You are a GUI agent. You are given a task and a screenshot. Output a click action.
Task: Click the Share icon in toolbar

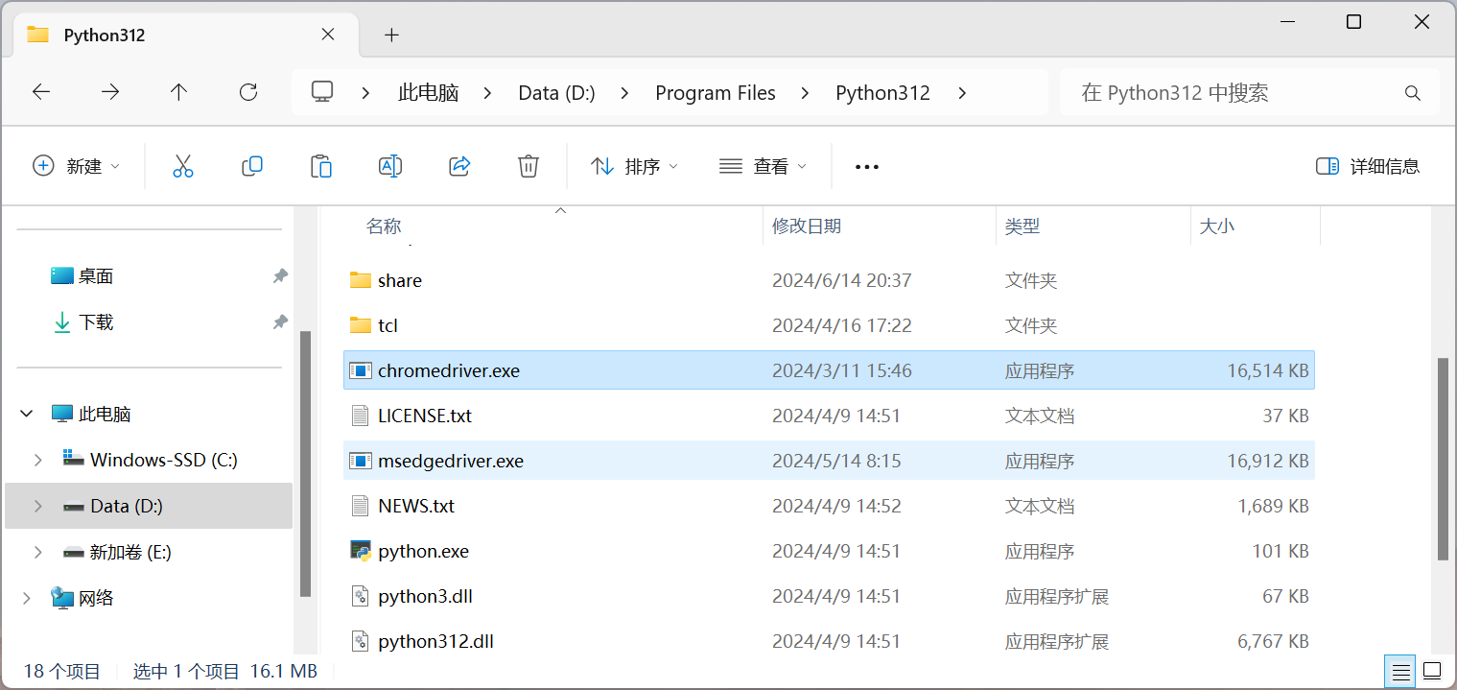point(459,166)
